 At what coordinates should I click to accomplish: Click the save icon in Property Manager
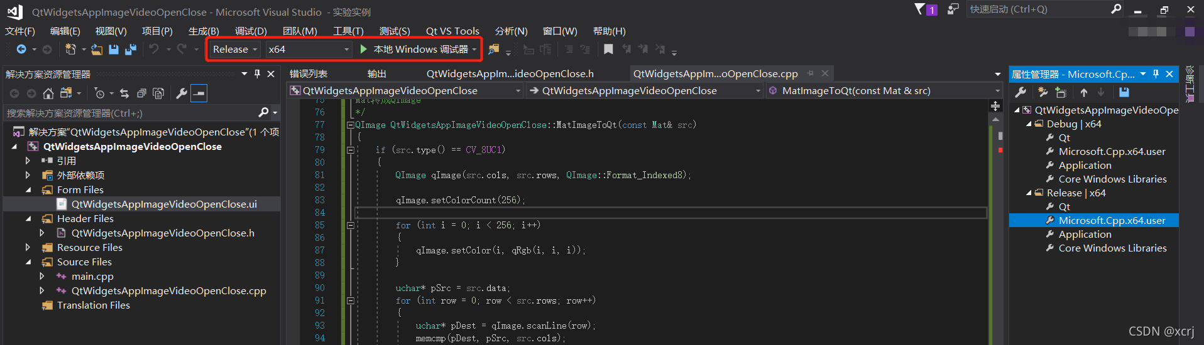tap(1124, 92)
